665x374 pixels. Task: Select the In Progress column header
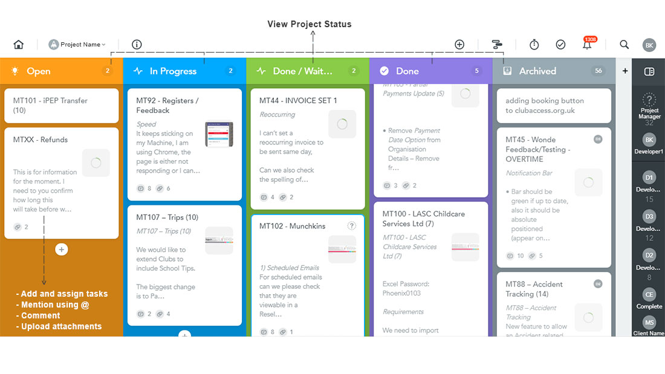point(184,71)
